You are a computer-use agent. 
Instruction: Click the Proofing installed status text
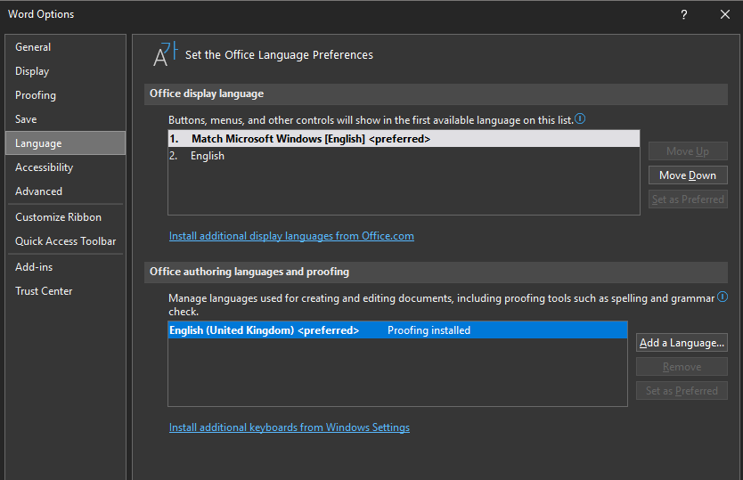[x=429, y=330]
